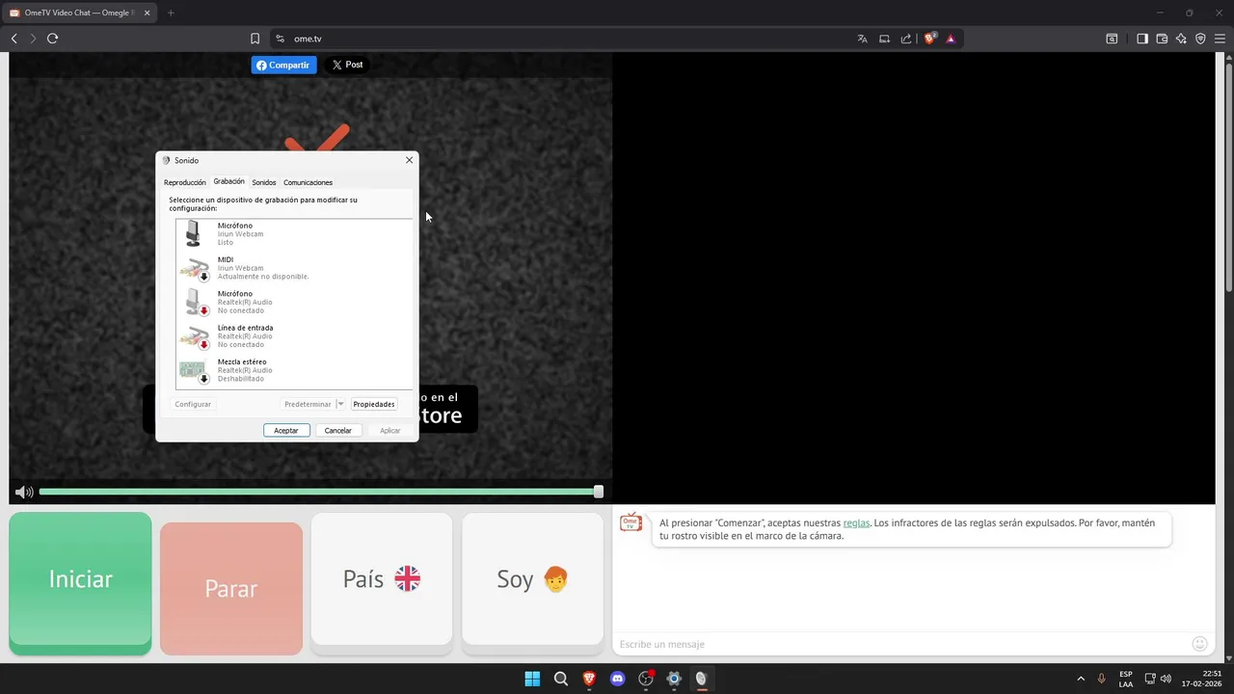The width and height of the screenshot is (1234, 694).
Task: Switch to the Comunicaciones tab
Action: 308,182
